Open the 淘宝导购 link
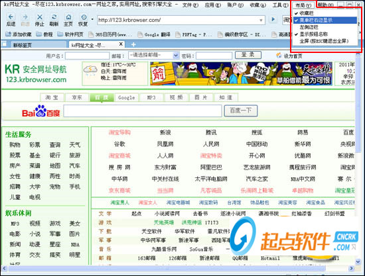 119,132
